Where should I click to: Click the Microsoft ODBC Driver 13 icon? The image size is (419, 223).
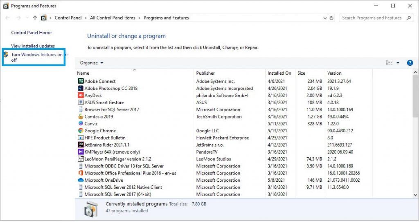tap(81, 166)
